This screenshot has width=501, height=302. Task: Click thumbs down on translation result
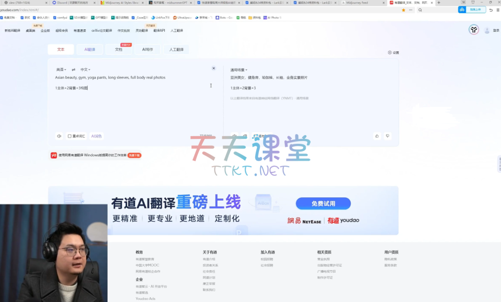coord(387,136)
